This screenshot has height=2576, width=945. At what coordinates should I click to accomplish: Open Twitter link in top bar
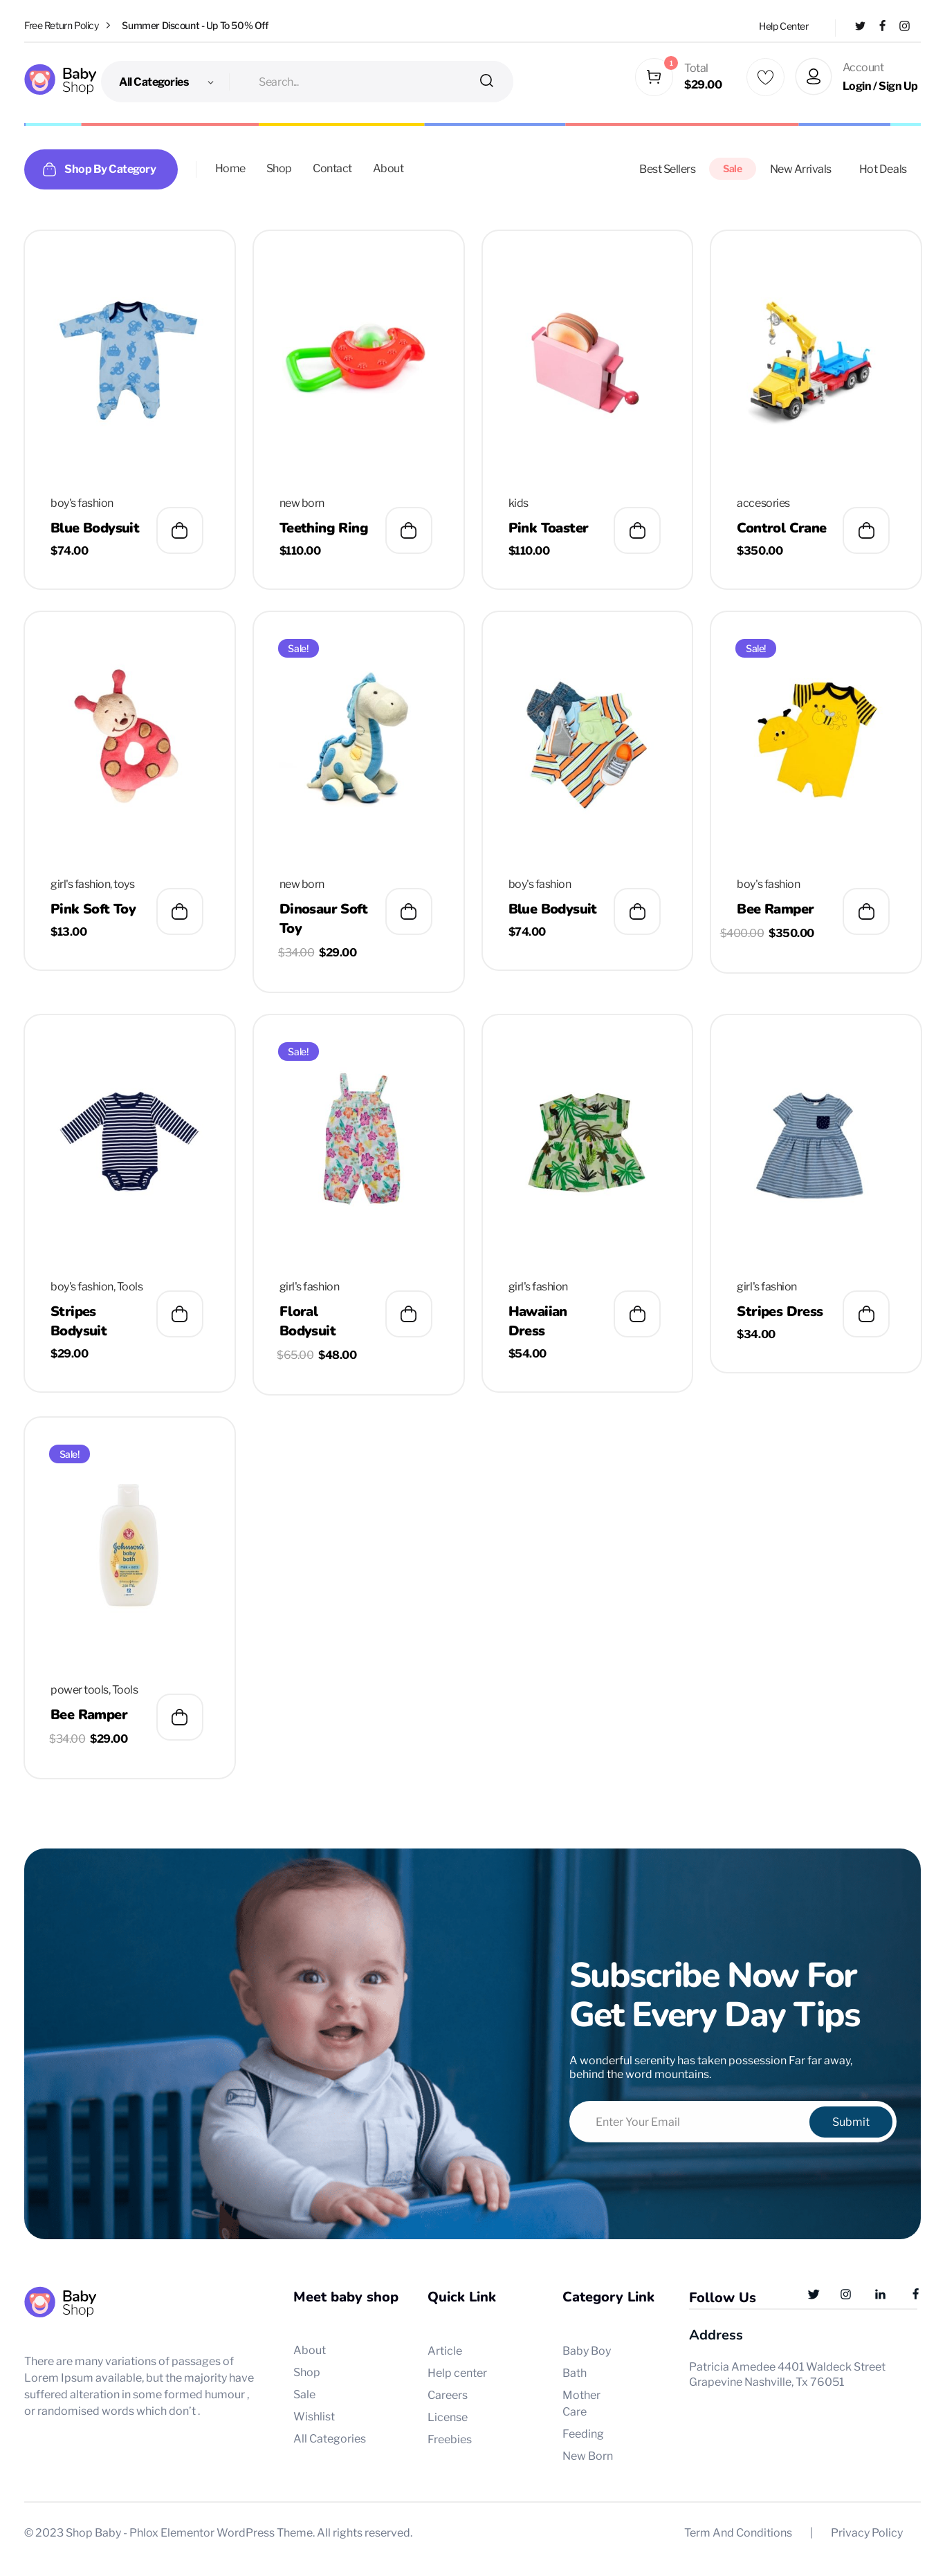coord(859,26)
